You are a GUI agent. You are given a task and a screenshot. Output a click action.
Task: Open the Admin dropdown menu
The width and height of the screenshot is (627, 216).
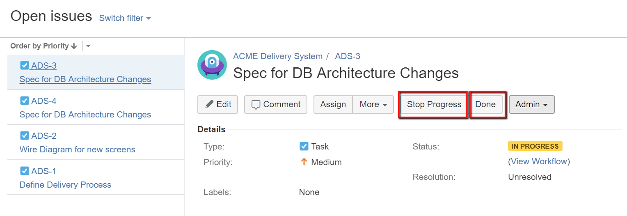pos(531,105)
